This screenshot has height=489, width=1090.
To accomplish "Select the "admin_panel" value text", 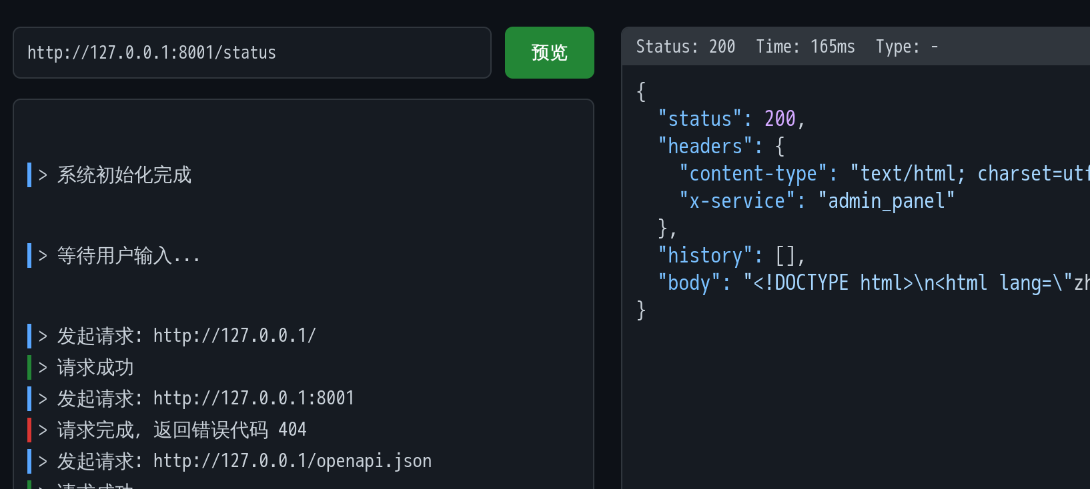I will pyautogui.click(x=887, y=201).
